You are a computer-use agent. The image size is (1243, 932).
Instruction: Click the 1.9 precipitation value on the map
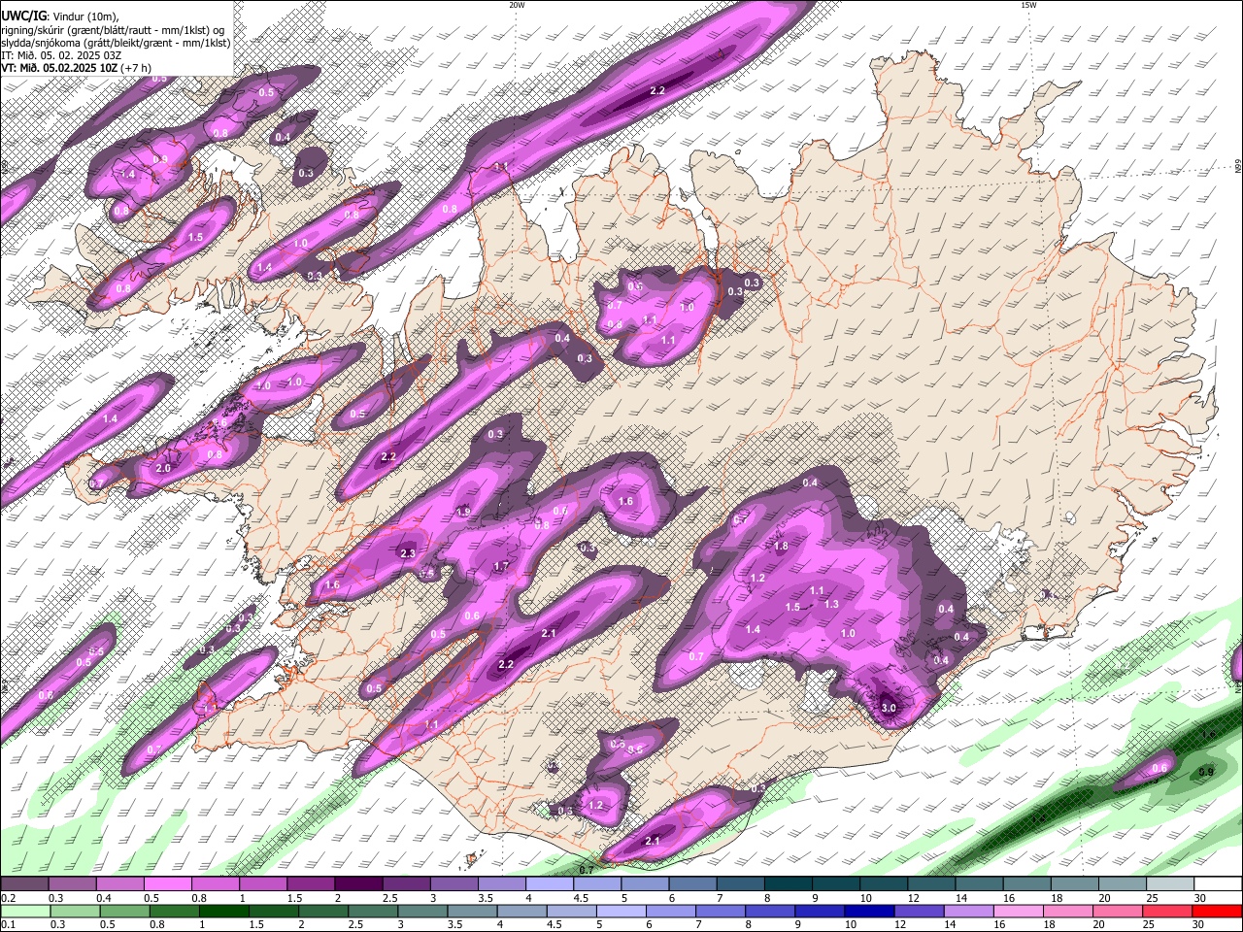[x=463, y=513]
